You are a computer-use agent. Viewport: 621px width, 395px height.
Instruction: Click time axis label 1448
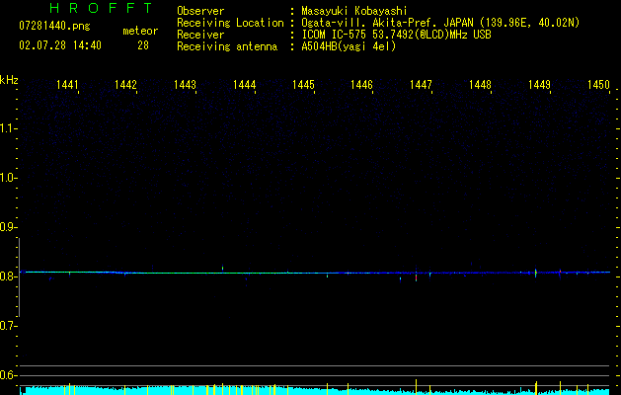(x=480, y=85)
